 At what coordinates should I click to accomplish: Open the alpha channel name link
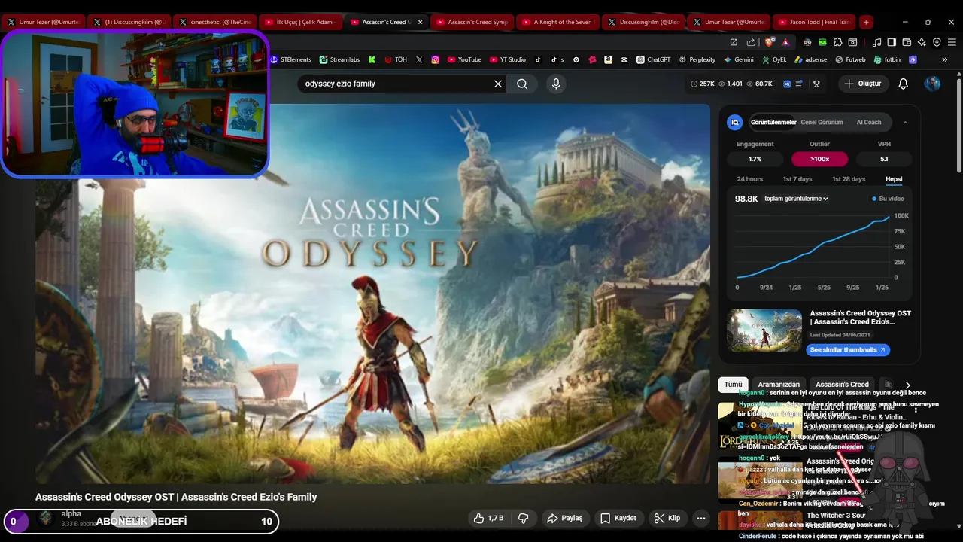tap(71, 513)
